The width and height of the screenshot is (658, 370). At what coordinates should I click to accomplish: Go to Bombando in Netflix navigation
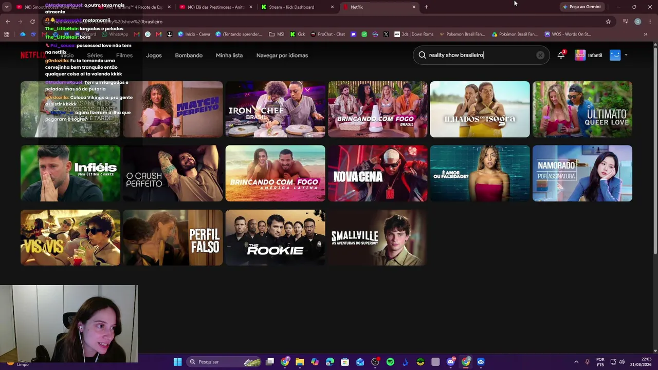click(189, 55)
